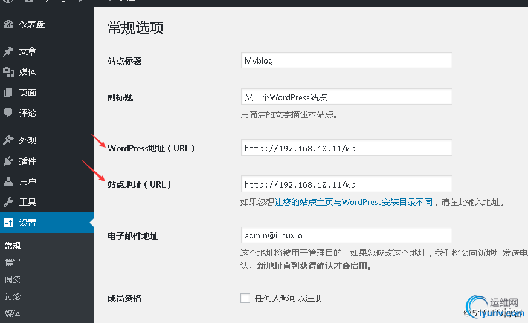Click the Plugins plug icon
528x323 pixels.
(x=8, y=161)
